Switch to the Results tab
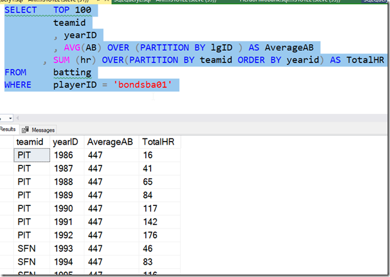Image resolution: width=390 pixels, height=277 pixels. click(x=8, y=129)
